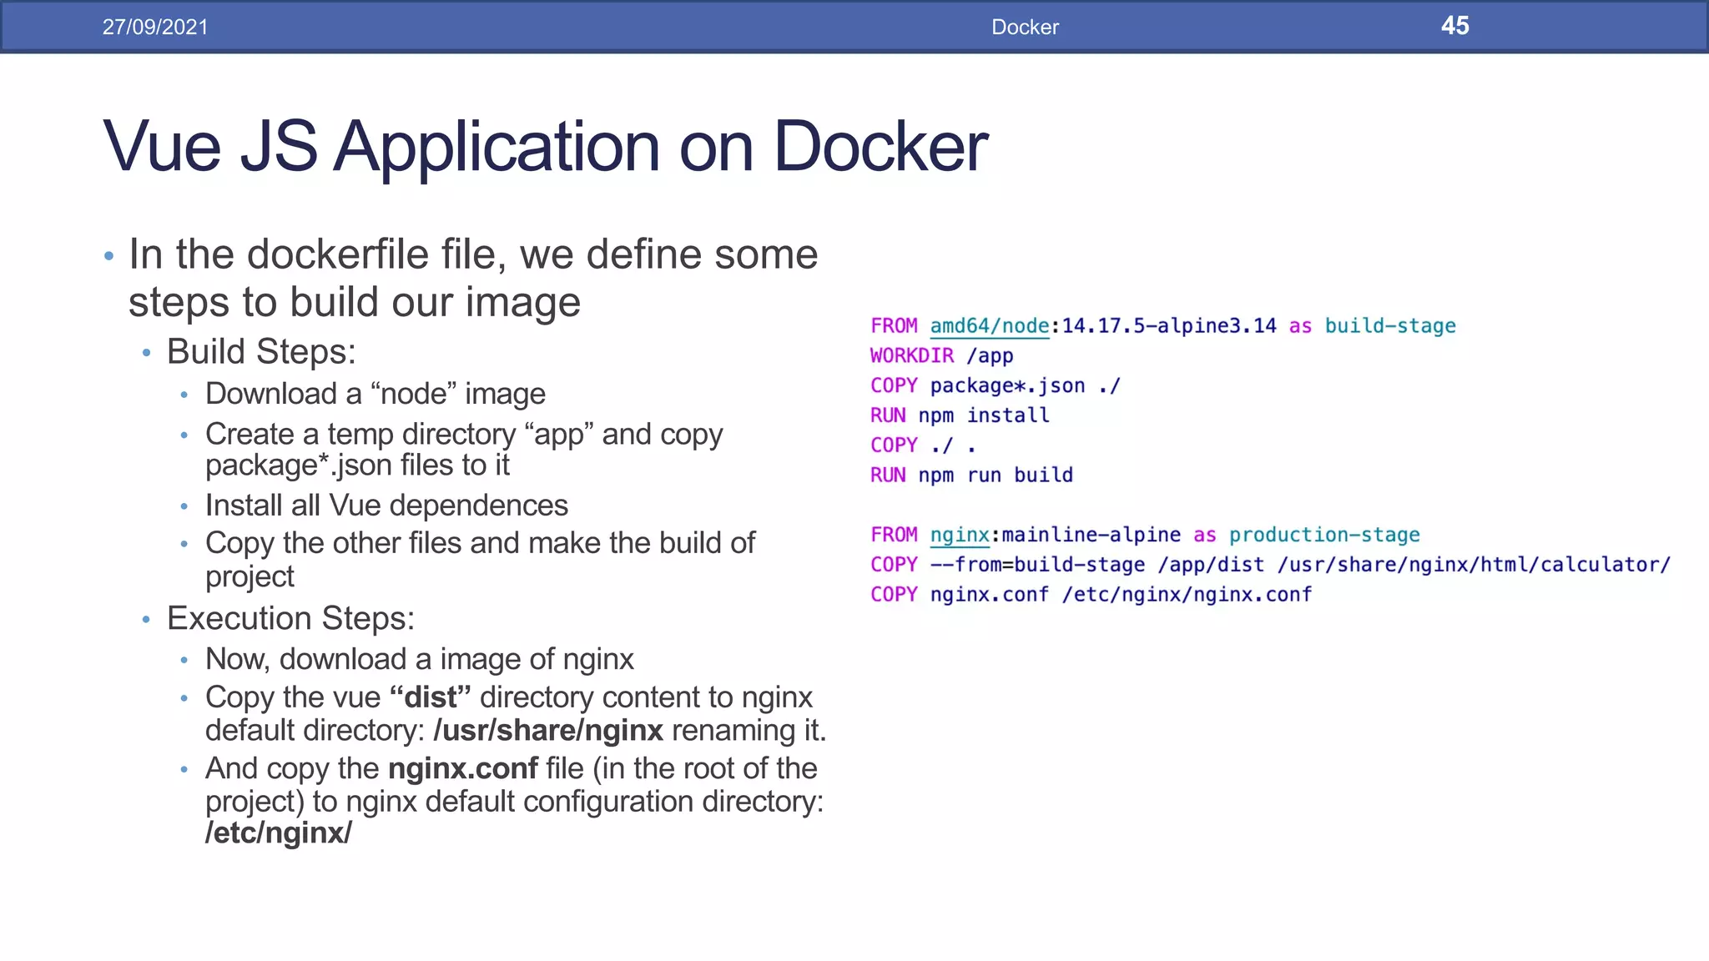
Task: Click the COPY package*.json code line
Action: [995, 386]
